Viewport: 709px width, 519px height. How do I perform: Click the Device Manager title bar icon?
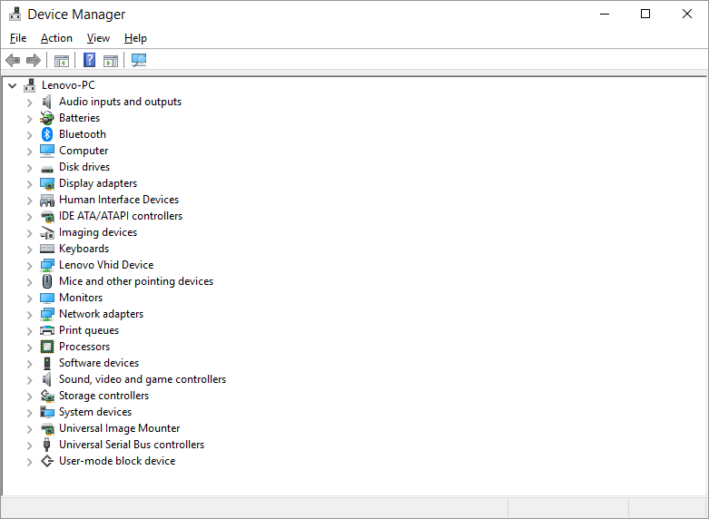click(x=15, y=14)
